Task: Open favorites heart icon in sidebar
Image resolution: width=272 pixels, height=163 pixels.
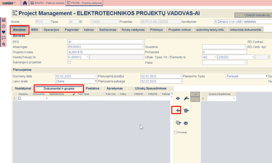Action: [x=4, y=32]
